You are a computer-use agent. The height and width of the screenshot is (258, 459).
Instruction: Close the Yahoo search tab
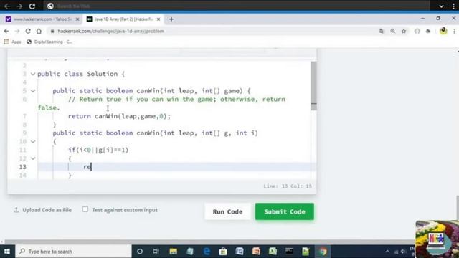[x=77, y=19]
